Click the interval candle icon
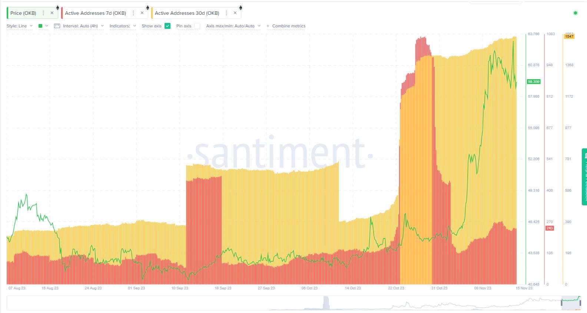The width and height of the screenshot is (587, 313). click(x=57, y=26)
